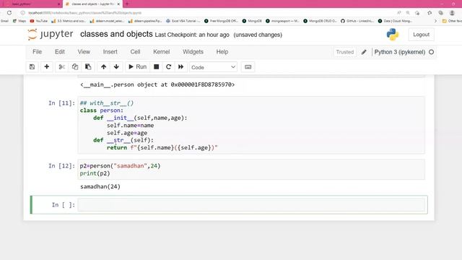This screenshot has height=260, width=462.
Task: Click the zoom magnifier icon in address bar
Action: 408,13
